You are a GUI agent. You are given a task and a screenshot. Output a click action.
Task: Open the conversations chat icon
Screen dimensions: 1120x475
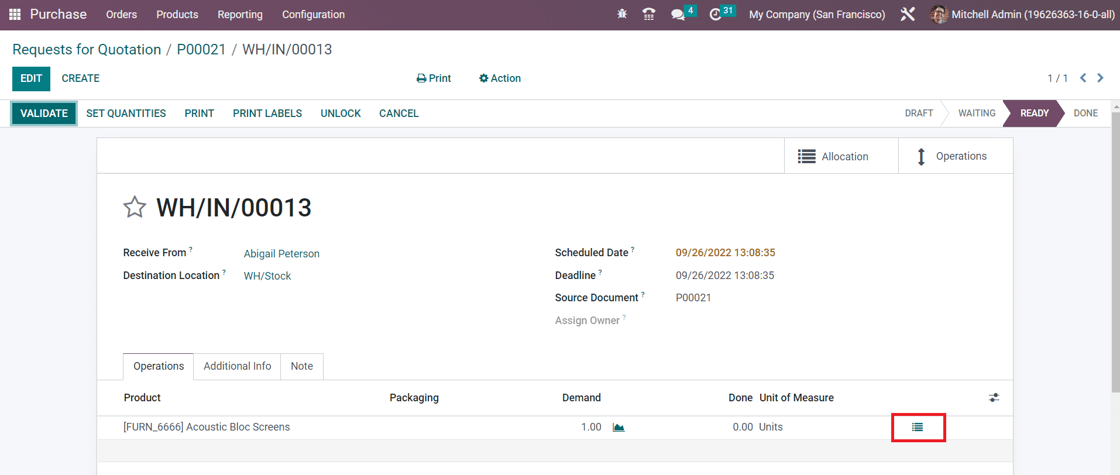click(x=678, y=15)
